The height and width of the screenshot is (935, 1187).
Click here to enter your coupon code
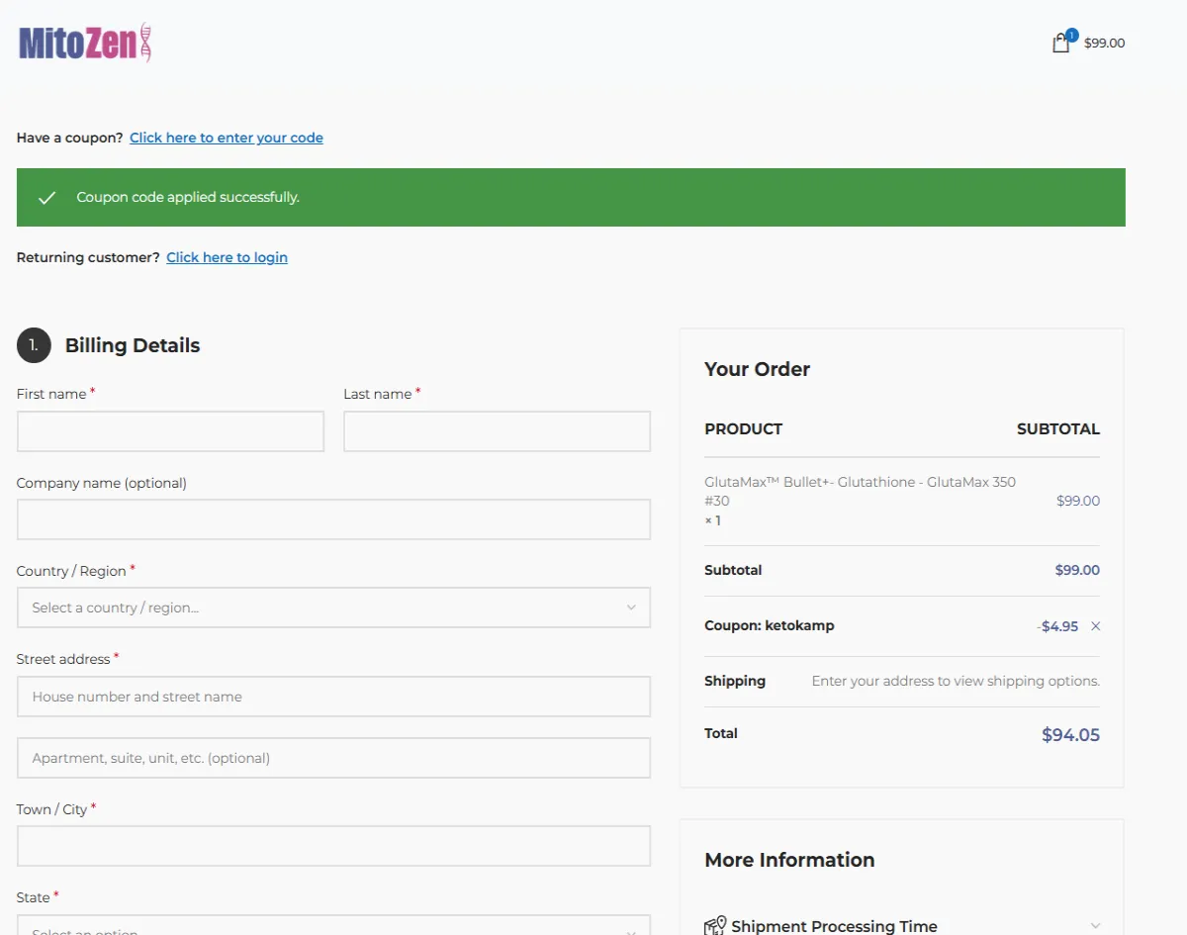(226, 138)
